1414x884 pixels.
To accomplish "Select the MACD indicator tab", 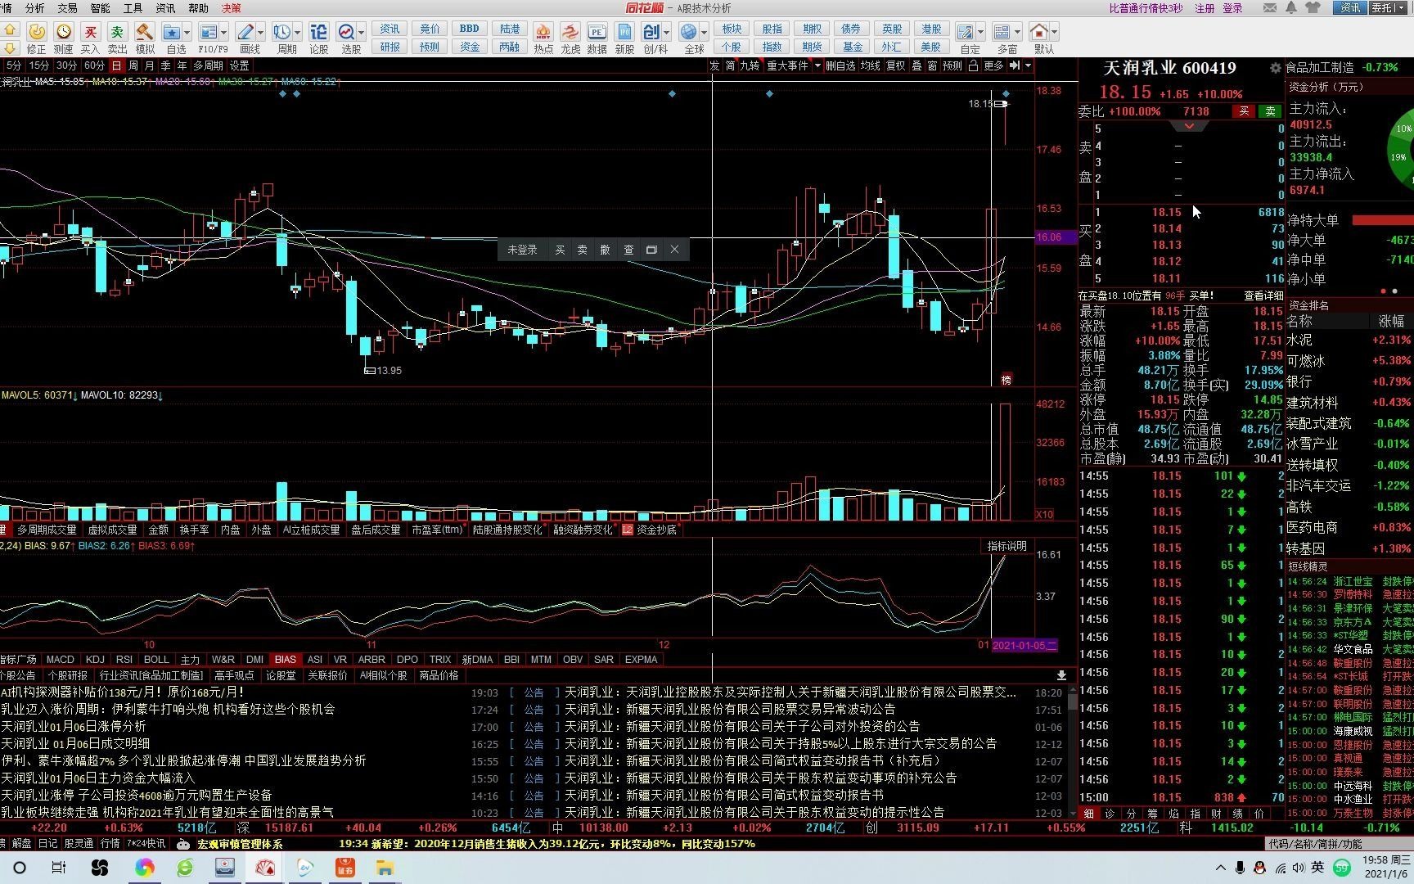I will point(61,660).
